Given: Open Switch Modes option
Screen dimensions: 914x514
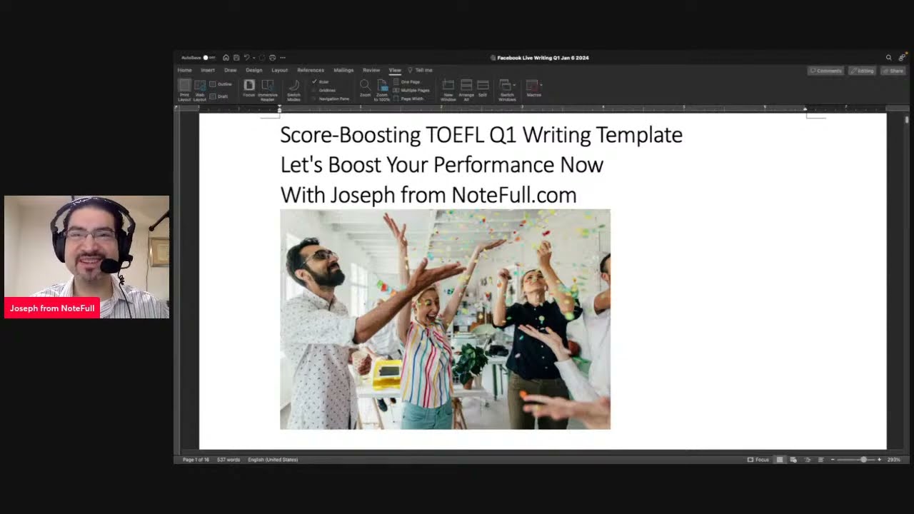Looking at the screenshot, I should coord(293,90).
